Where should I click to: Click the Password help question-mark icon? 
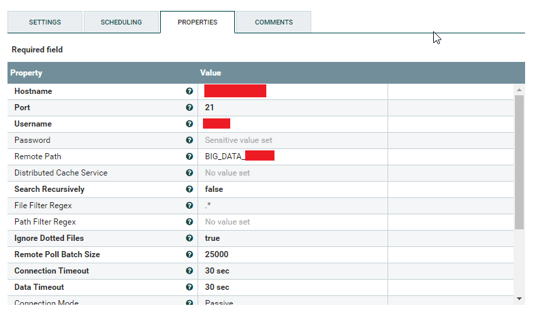tap(189, 140)
